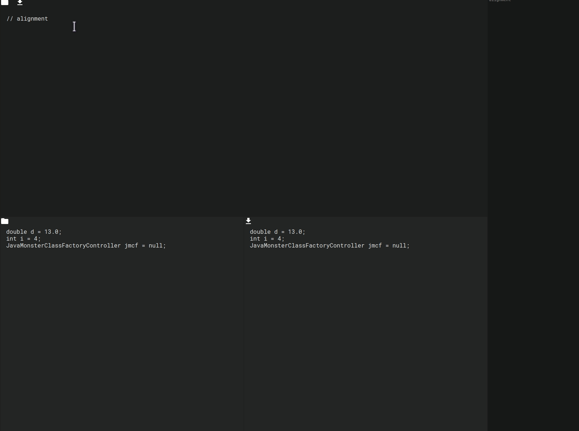Click 'jmcf' variable name in right pane
579x431 pixels.
[375, 246]
